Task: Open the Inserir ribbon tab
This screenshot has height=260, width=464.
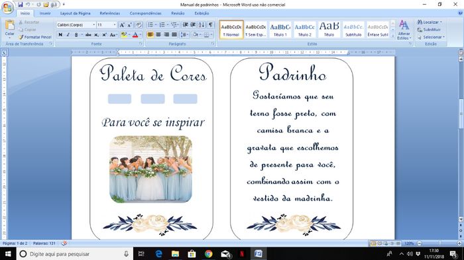Action: tap(45, 13)
